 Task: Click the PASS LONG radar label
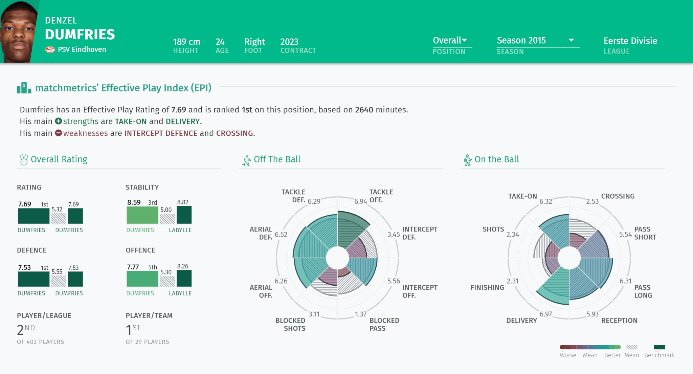coord(643,291)
